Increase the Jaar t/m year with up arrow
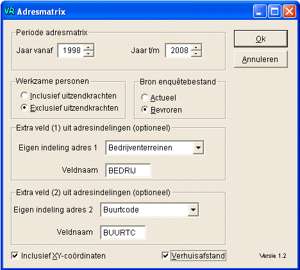300x270 pixels. coord(196,47)
